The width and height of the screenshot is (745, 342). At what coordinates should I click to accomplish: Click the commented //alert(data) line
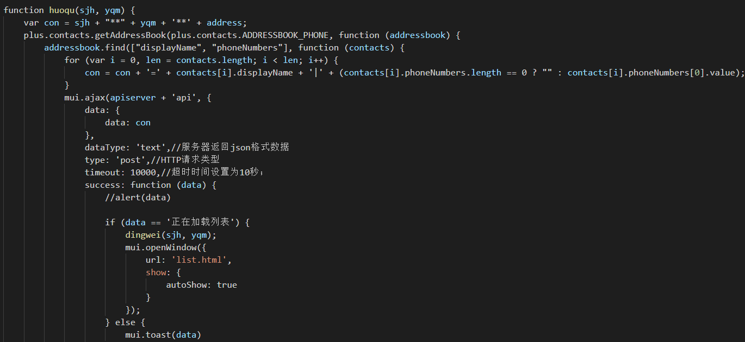point(138,198)
